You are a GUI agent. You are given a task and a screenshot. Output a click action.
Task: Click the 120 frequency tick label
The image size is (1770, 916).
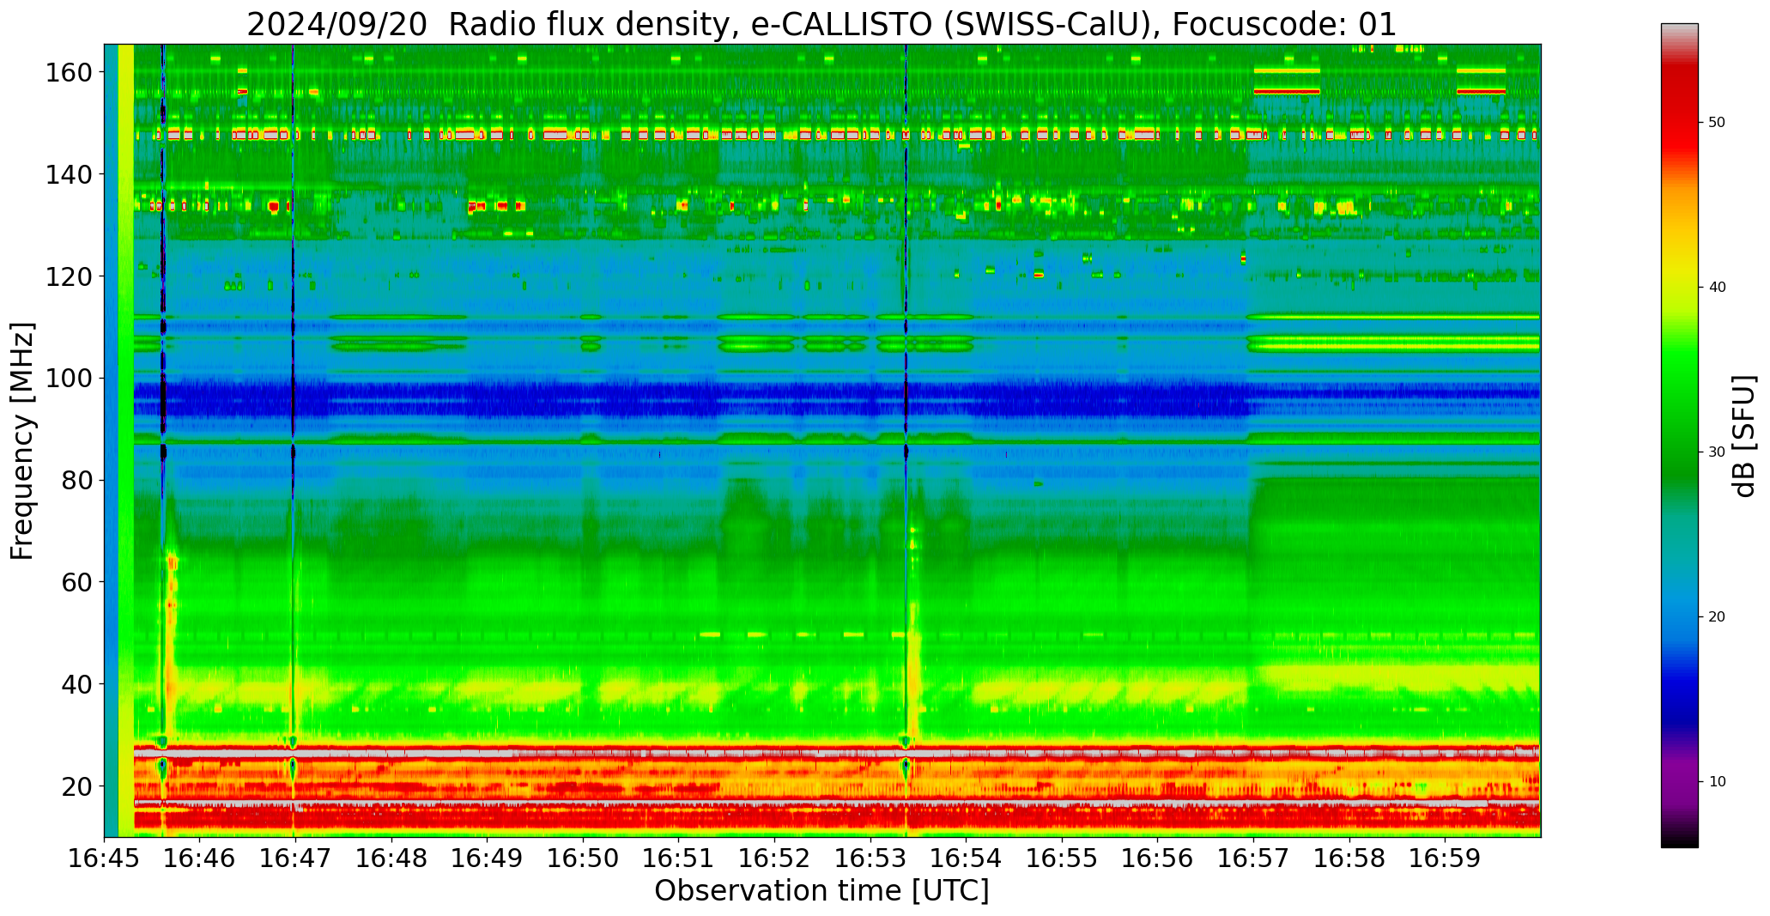click(69, 276)
